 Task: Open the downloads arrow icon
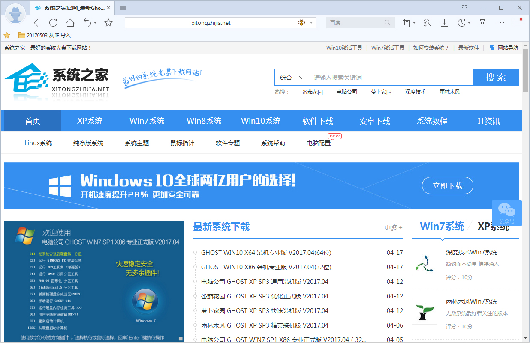click(x=445, y=23)
